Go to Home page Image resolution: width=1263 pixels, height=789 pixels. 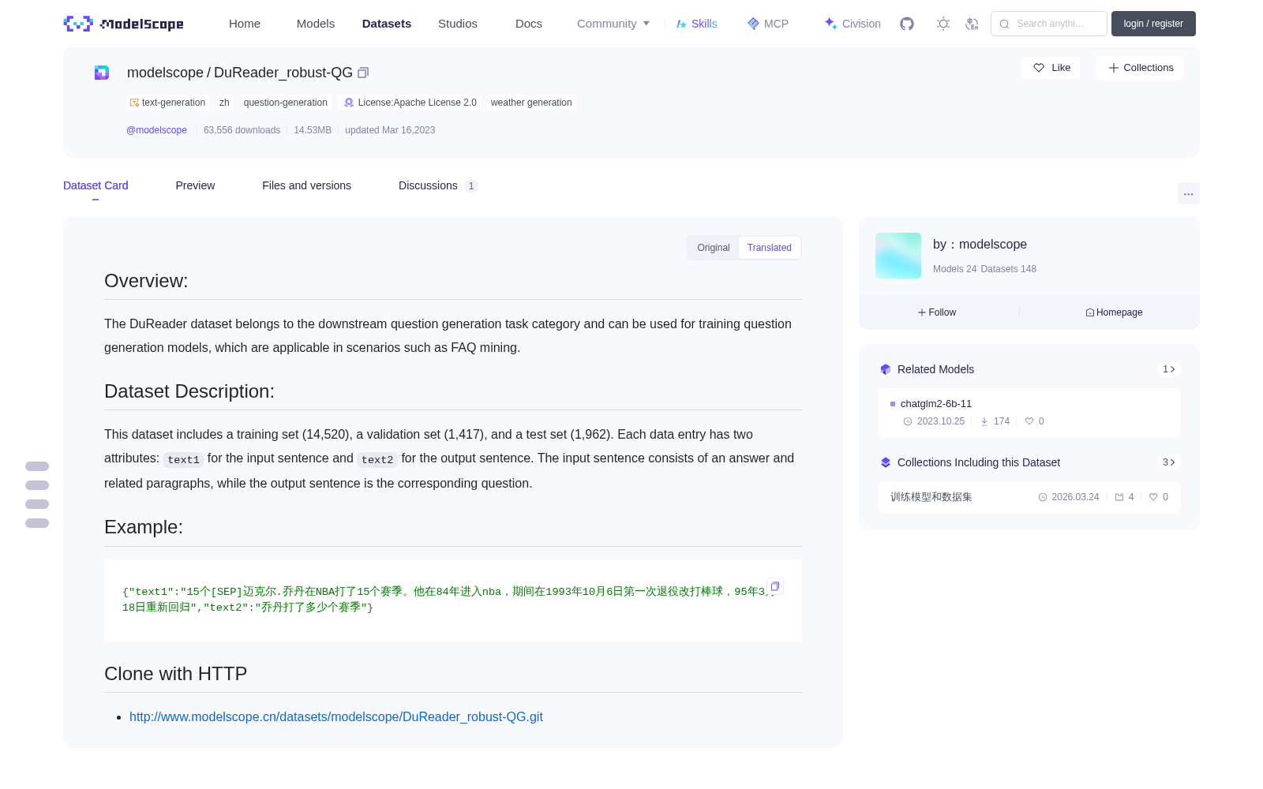coord(245,24)
